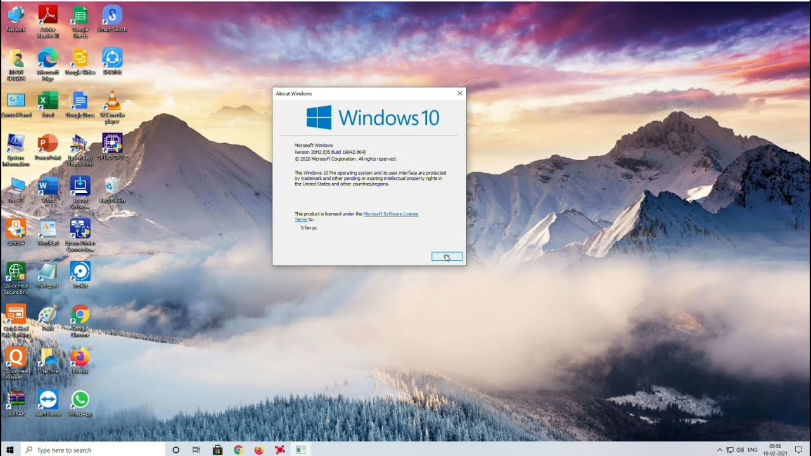Viewport: 811px width, 456px height.
Task: Launch Excel from the desktop
Action: point(48,104)
